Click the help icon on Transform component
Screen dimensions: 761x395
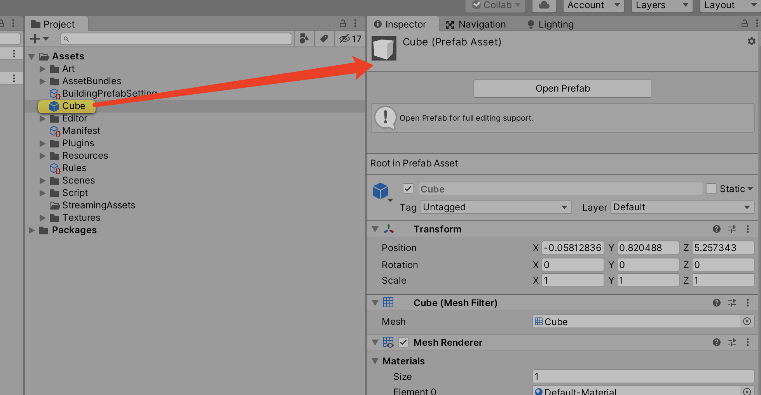point(716,229)
